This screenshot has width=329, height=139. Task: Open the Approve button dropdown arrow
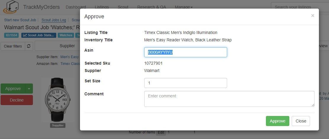[x=29, y=89]
